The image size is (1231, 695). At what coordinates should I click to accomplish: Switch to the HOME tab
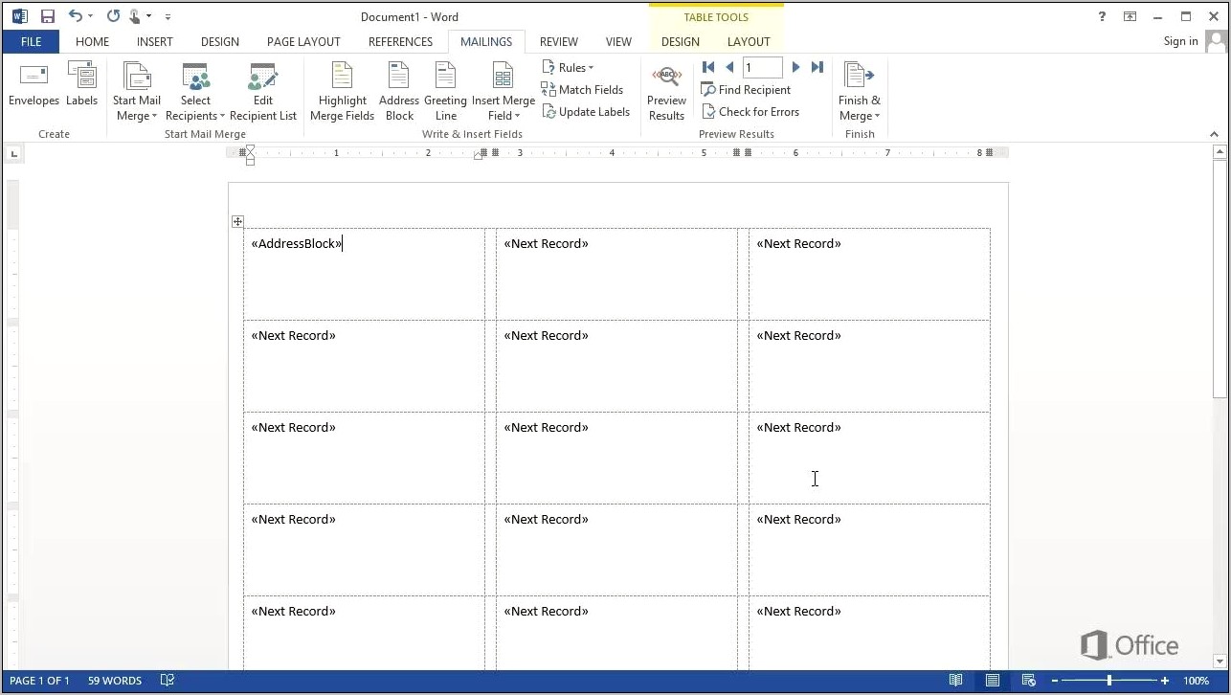click(x=92, y=41)
